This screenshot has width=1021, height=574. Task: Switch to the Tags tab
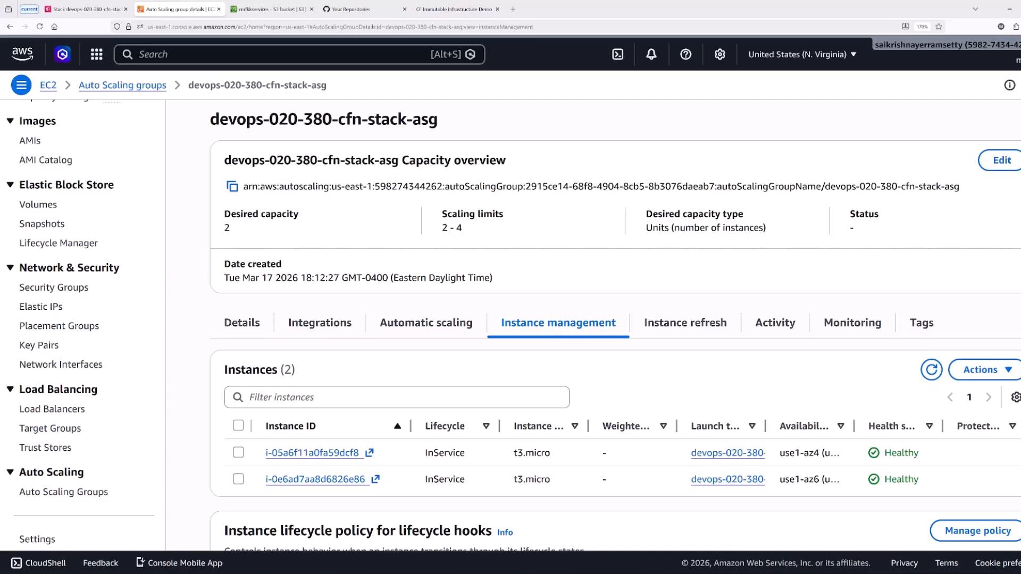tap(922, 323)
